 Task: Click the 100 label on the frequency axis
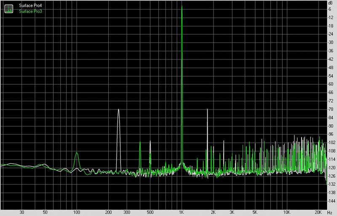(x=77, y=213)
